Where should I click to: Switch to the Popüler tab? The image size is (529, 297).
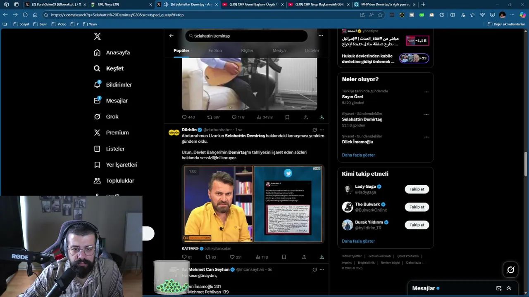[x=181, y=50]
